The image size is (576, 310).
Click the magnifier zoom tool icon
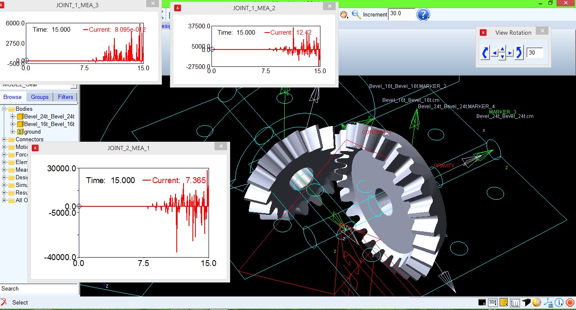[356, 14]
